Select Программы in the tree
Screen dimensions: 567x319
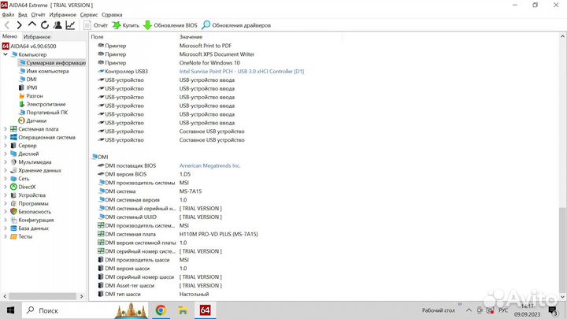point(29,204)
